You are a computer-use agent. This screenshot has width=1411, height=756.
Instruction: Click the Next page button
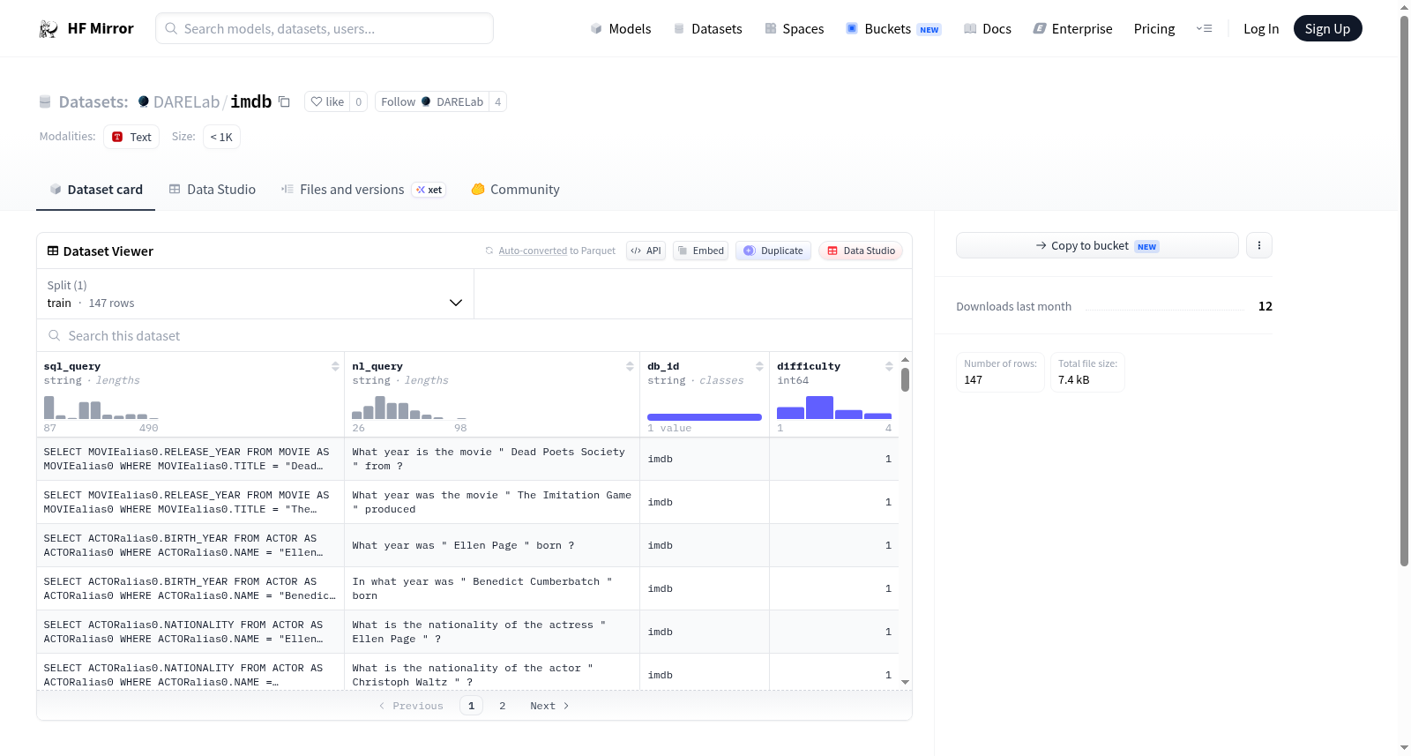[549, 706]
